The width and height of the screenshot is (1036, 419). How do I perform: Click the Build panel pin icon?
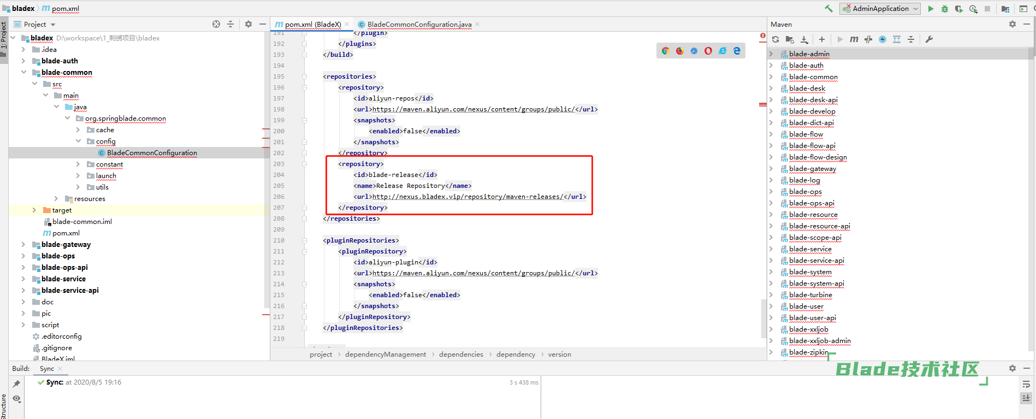click(16, 384)
